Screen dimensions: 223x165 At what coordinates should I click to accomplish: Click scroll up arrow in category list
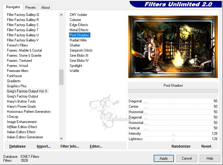[x=61, y=15]
